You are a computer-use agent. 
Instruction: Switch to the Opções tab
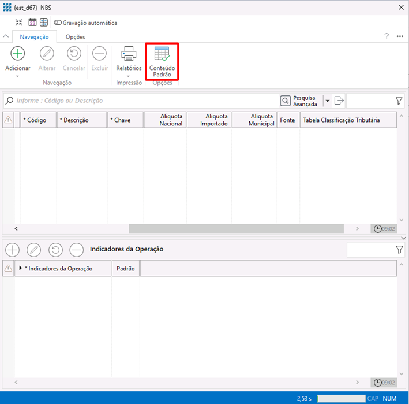[76, 37]
